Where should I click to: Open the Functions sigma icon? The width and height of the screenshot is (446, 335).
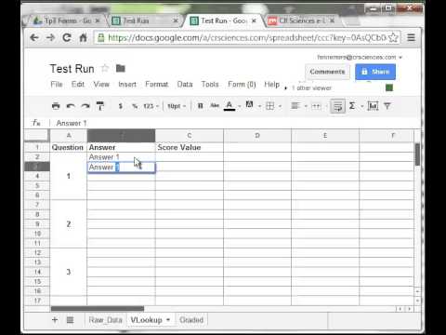(x=352, y=106)
